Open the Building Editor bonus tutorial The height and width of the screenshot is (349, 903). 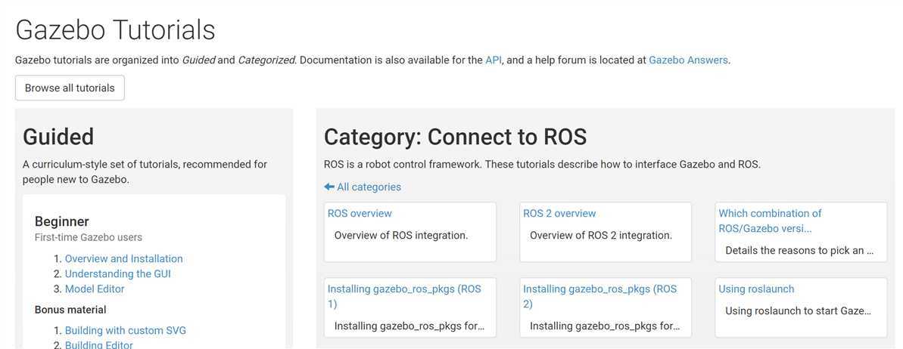[x=99, y=344]
